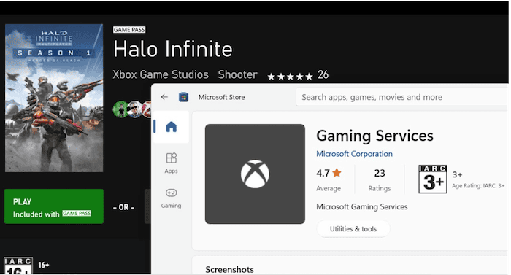
Task: Click the IARC 16+ rating badge in Xbox app
Action: click(x=18, y=266)
